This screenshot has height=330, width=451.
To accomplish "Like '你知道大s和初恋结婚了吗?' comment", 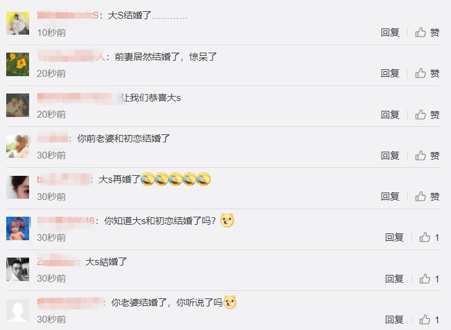I will [429, 238].
